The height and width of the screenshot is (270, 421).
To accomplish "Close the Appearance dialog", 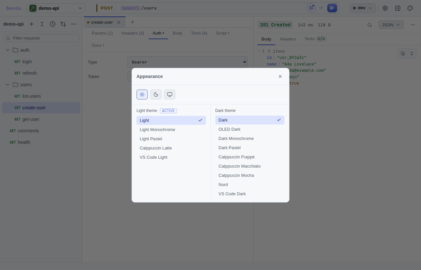I will pos(280,76).
